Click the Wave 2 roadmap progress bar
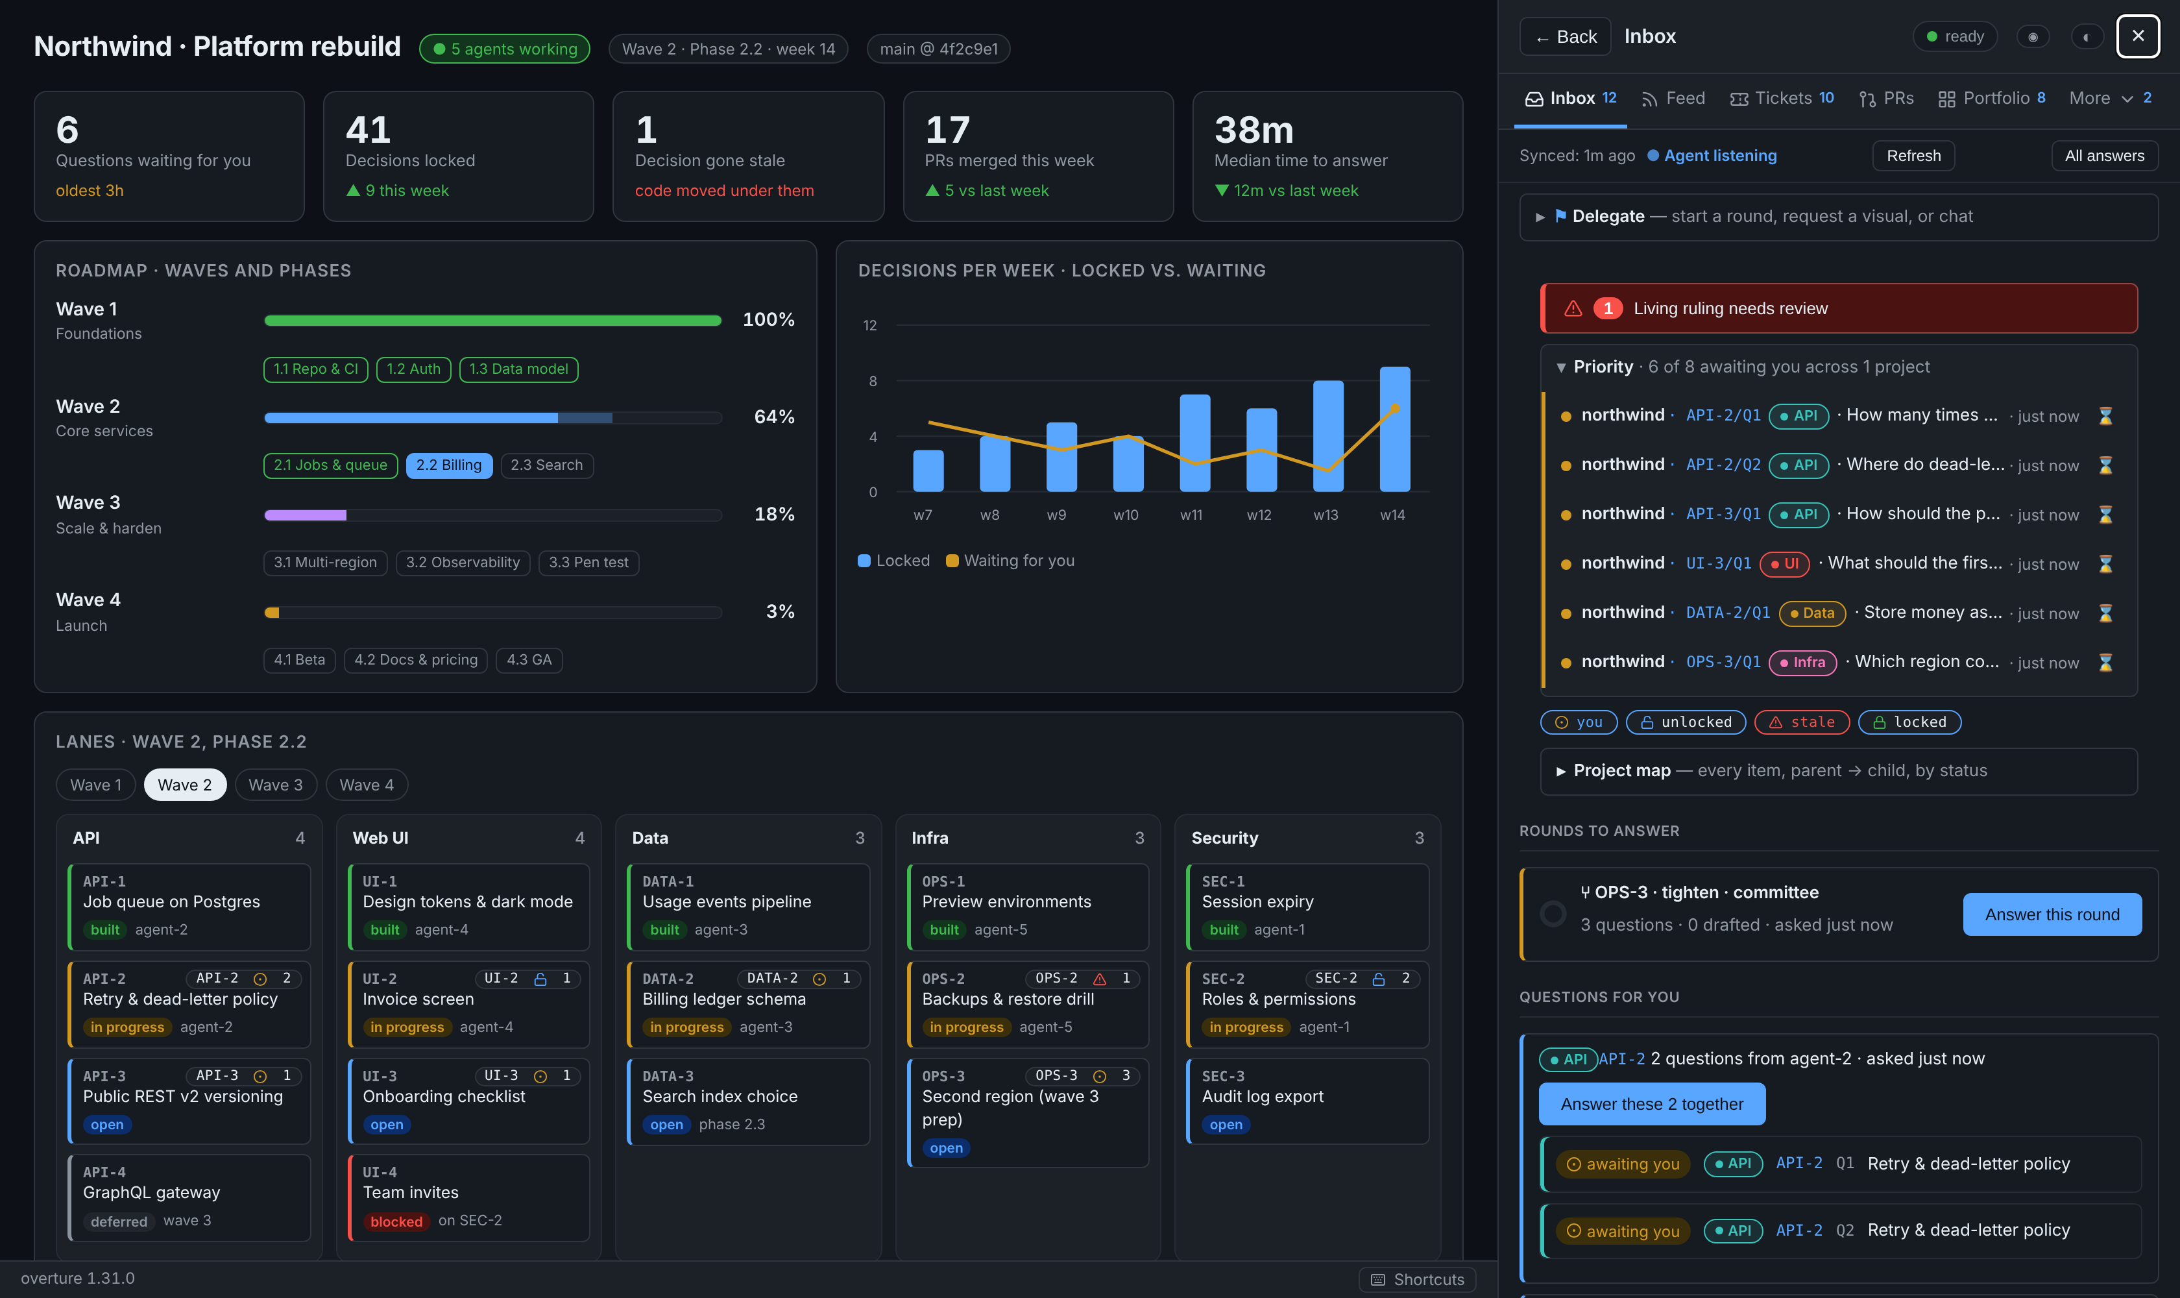The image size is (2180, 1298). click(492, 418)
